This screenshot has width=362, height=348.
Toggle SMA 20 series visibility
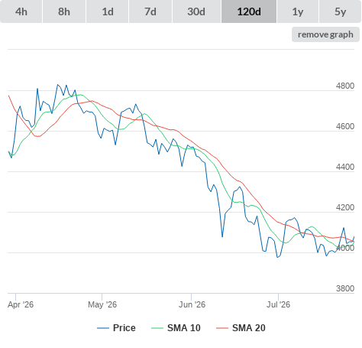point(249,328)
